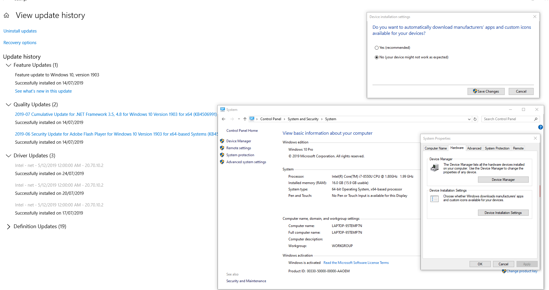Viewport: 549px width, 290px height.
Task: Switch to the Advanced tab
Action: pyautogui.click(x=474, y=148)
